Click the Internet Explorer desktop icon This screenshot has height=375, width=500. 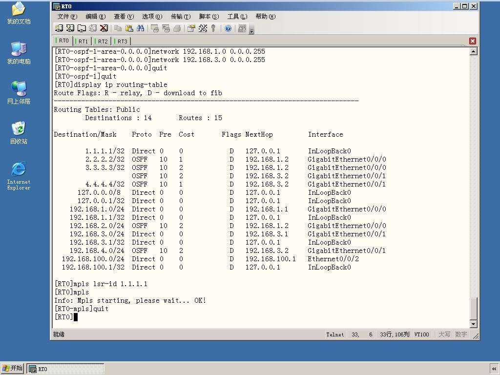pyautogui.click(x=19, y=176)
